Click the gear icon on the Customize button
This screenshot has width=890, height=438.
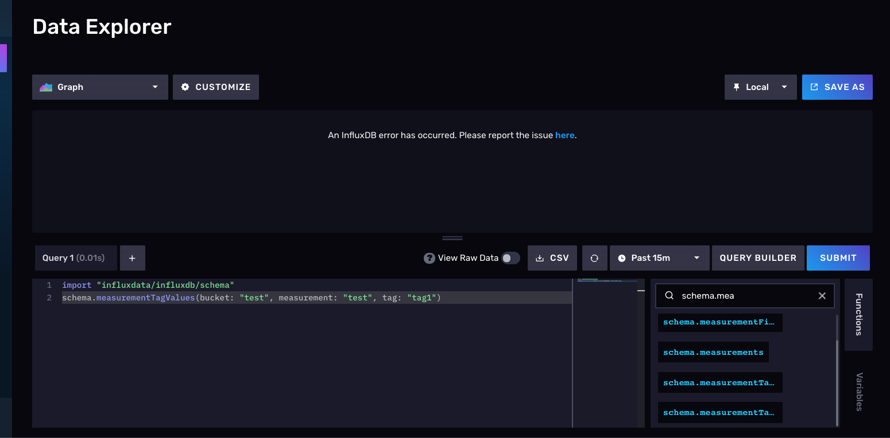coord(185,87)
